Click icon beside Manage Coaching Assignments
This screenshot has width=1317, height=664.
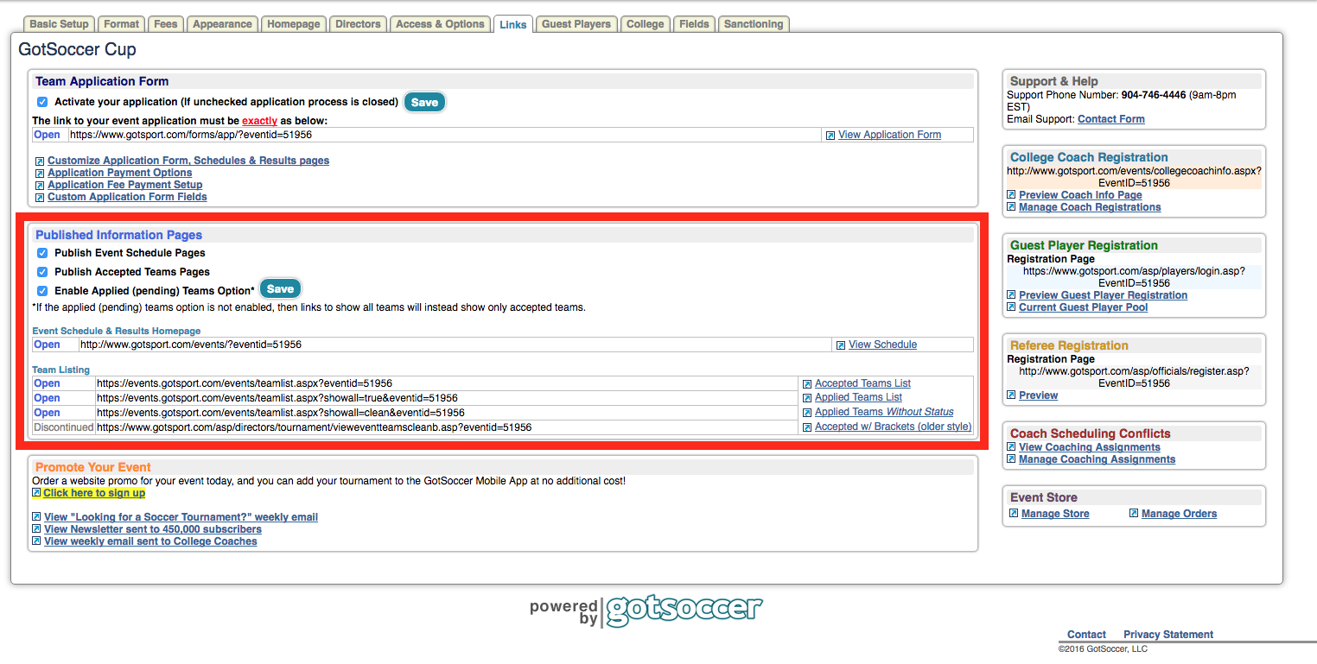click(1011, 459)
